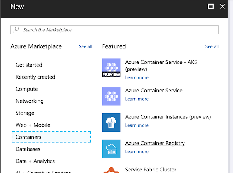Focus the Search the Marketplace field

pos(115,30)
